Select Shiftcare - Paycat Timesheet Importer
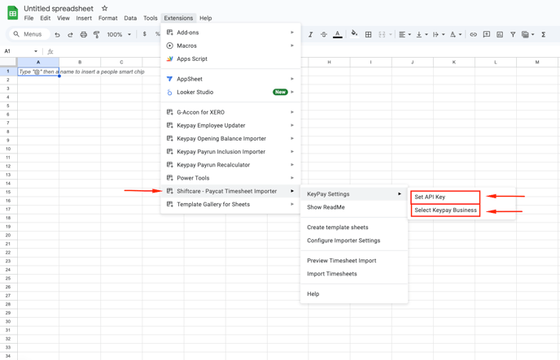Image resolution: width=560 pixels, height=360 pixels. [x=230, y=191]
